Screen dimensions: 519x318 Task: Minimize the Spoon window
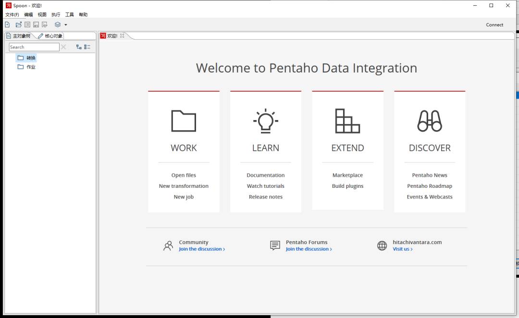tap(475, 5)
